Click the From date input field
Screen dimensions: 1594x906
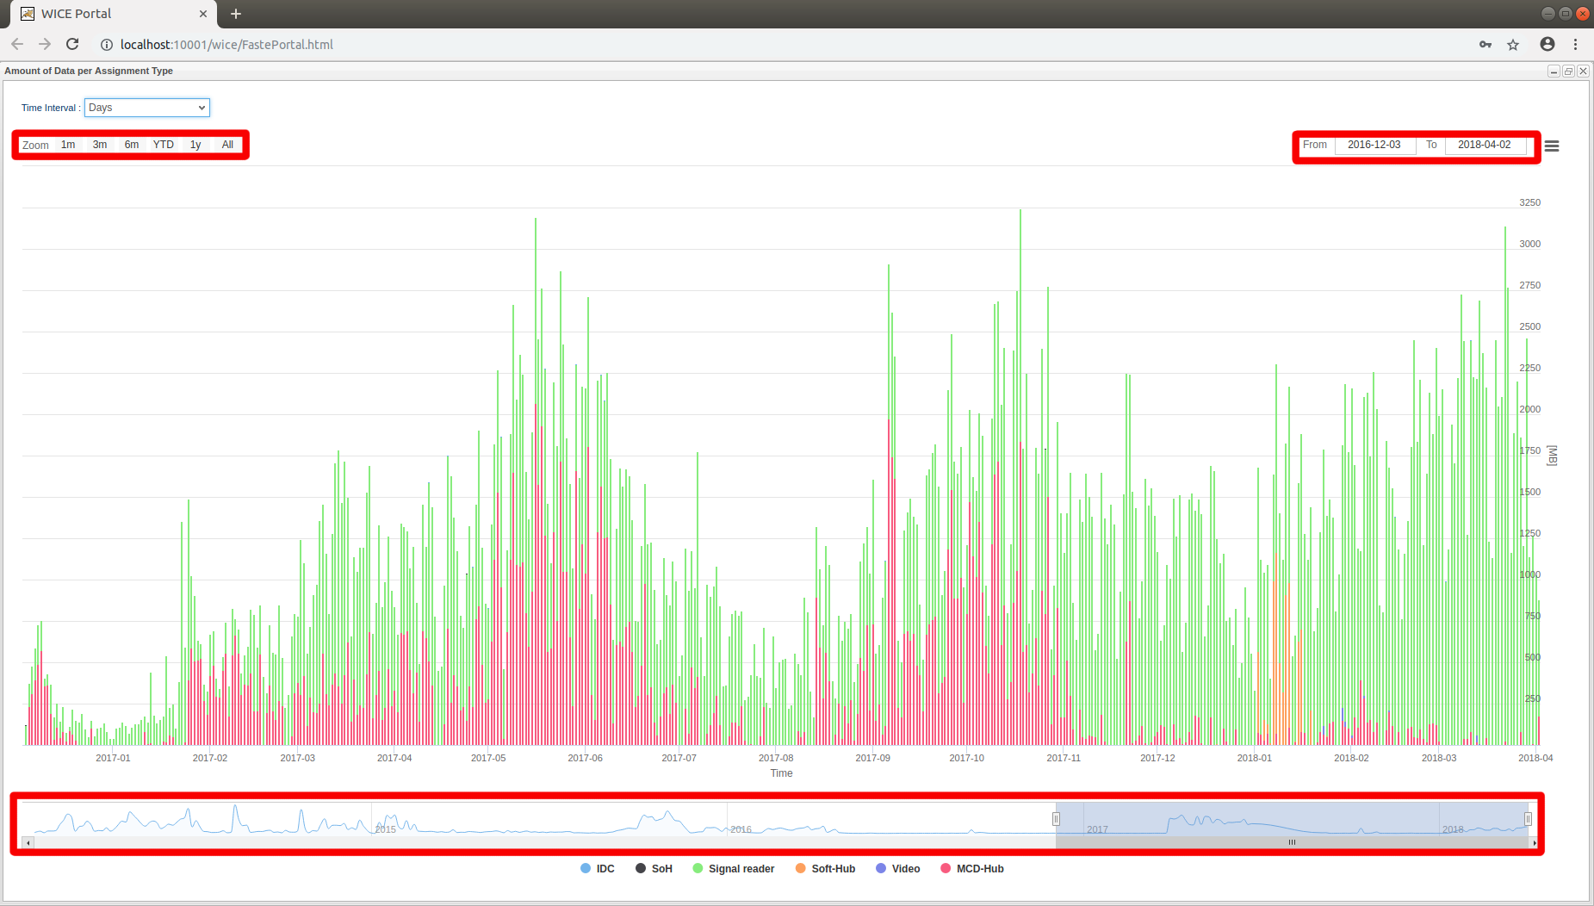click(x=1374, y=145)
